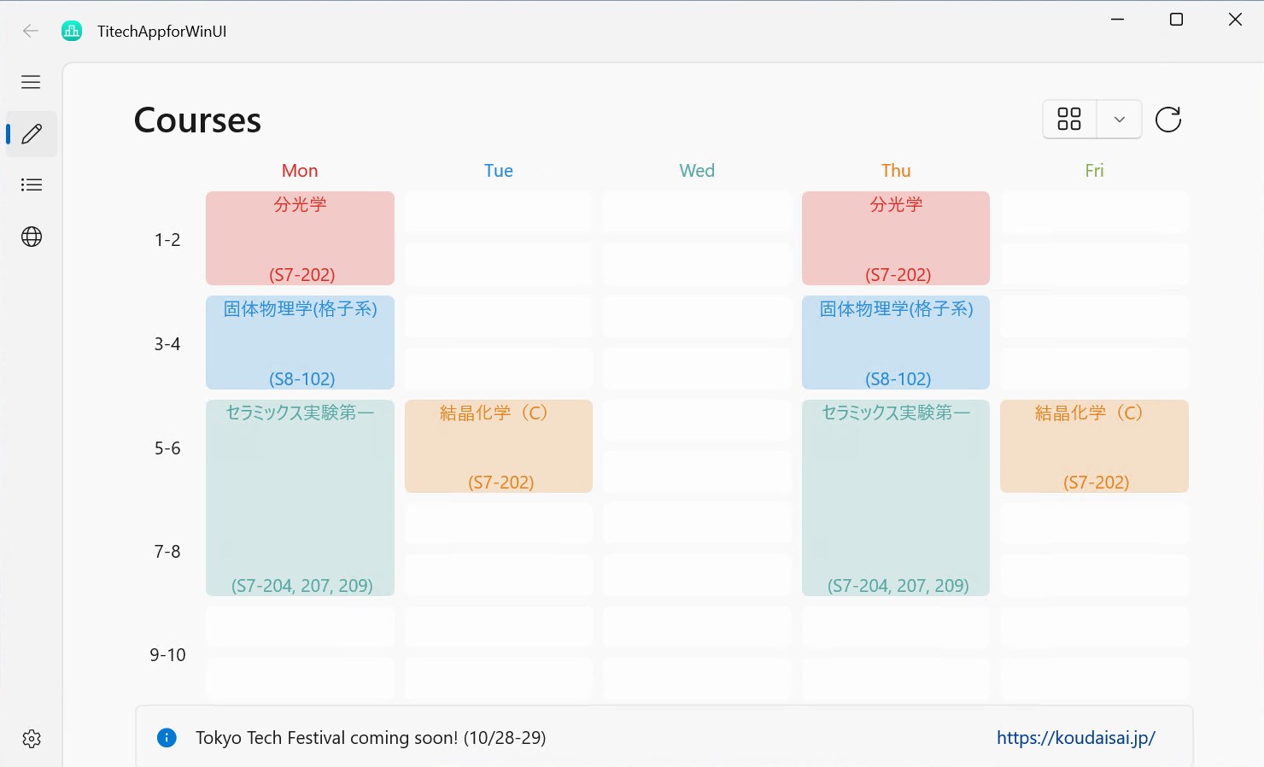Viewport: 1264px width, 767px height.
Task: Open the globe web page icon
Action: click(x=32, y=237)
